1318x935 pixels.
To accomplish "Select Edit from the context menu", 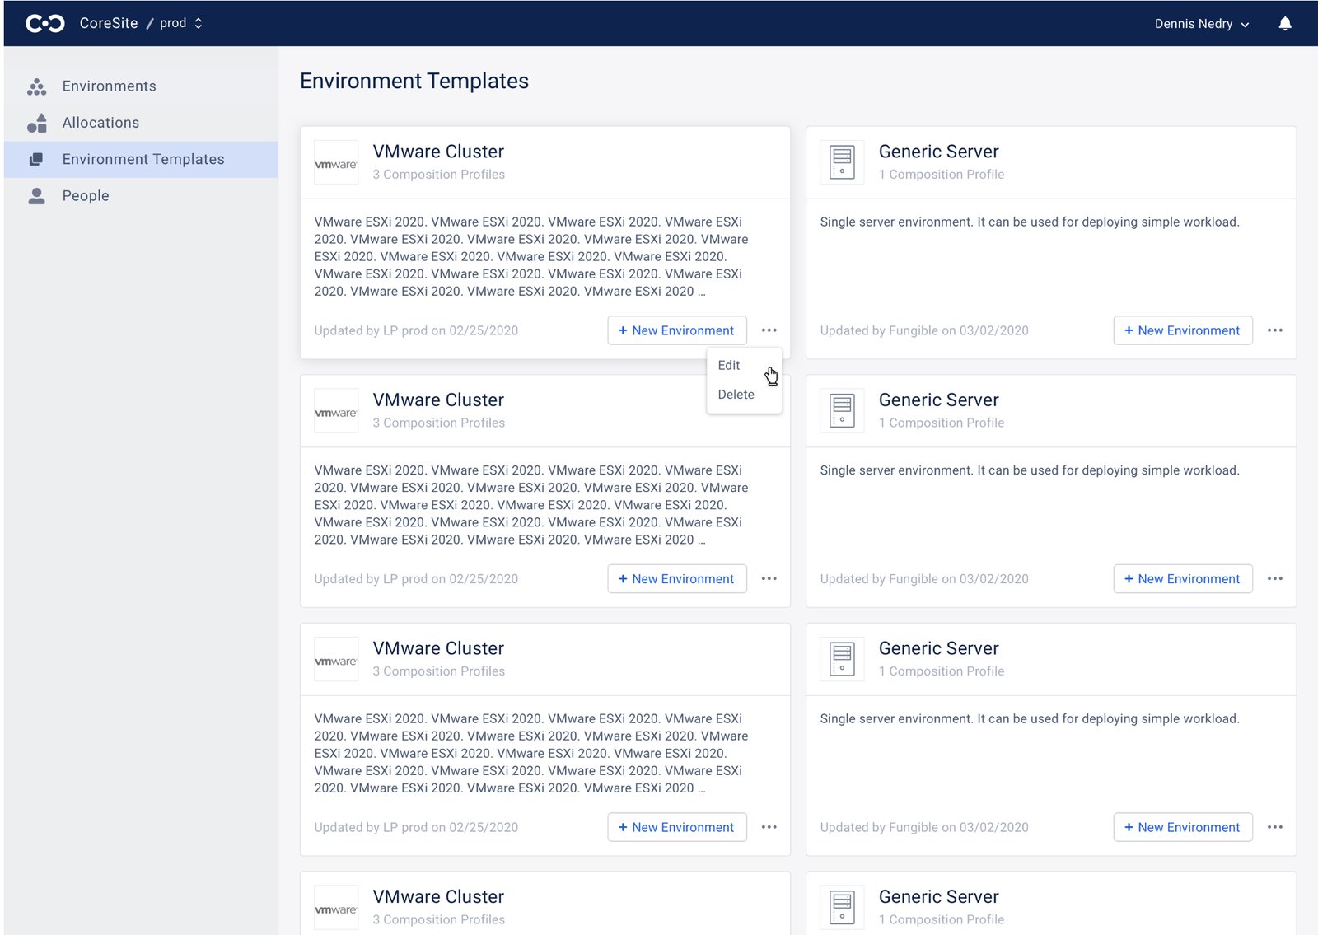I will point(729,365).
